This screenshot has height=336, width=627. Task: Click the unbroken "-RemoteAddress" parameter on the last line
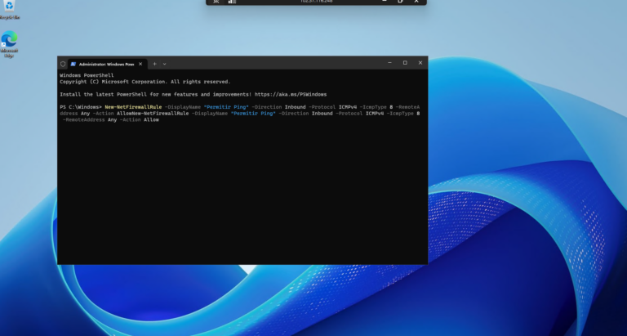[83, 119]
